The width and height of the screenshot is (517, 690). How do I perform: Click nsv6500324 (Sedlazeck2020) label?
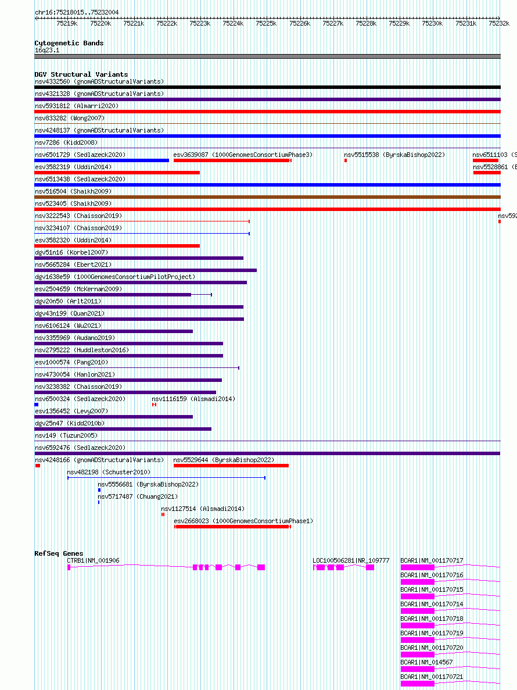tap(80, 399)
